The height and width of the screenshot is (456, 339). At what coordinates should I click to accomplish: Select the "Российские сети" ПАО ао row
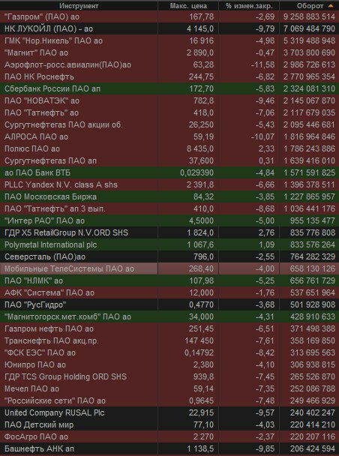pos(169,400)
